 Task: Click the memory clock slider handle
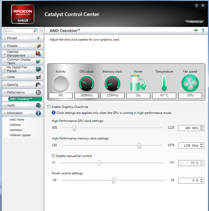pos(139,146)
